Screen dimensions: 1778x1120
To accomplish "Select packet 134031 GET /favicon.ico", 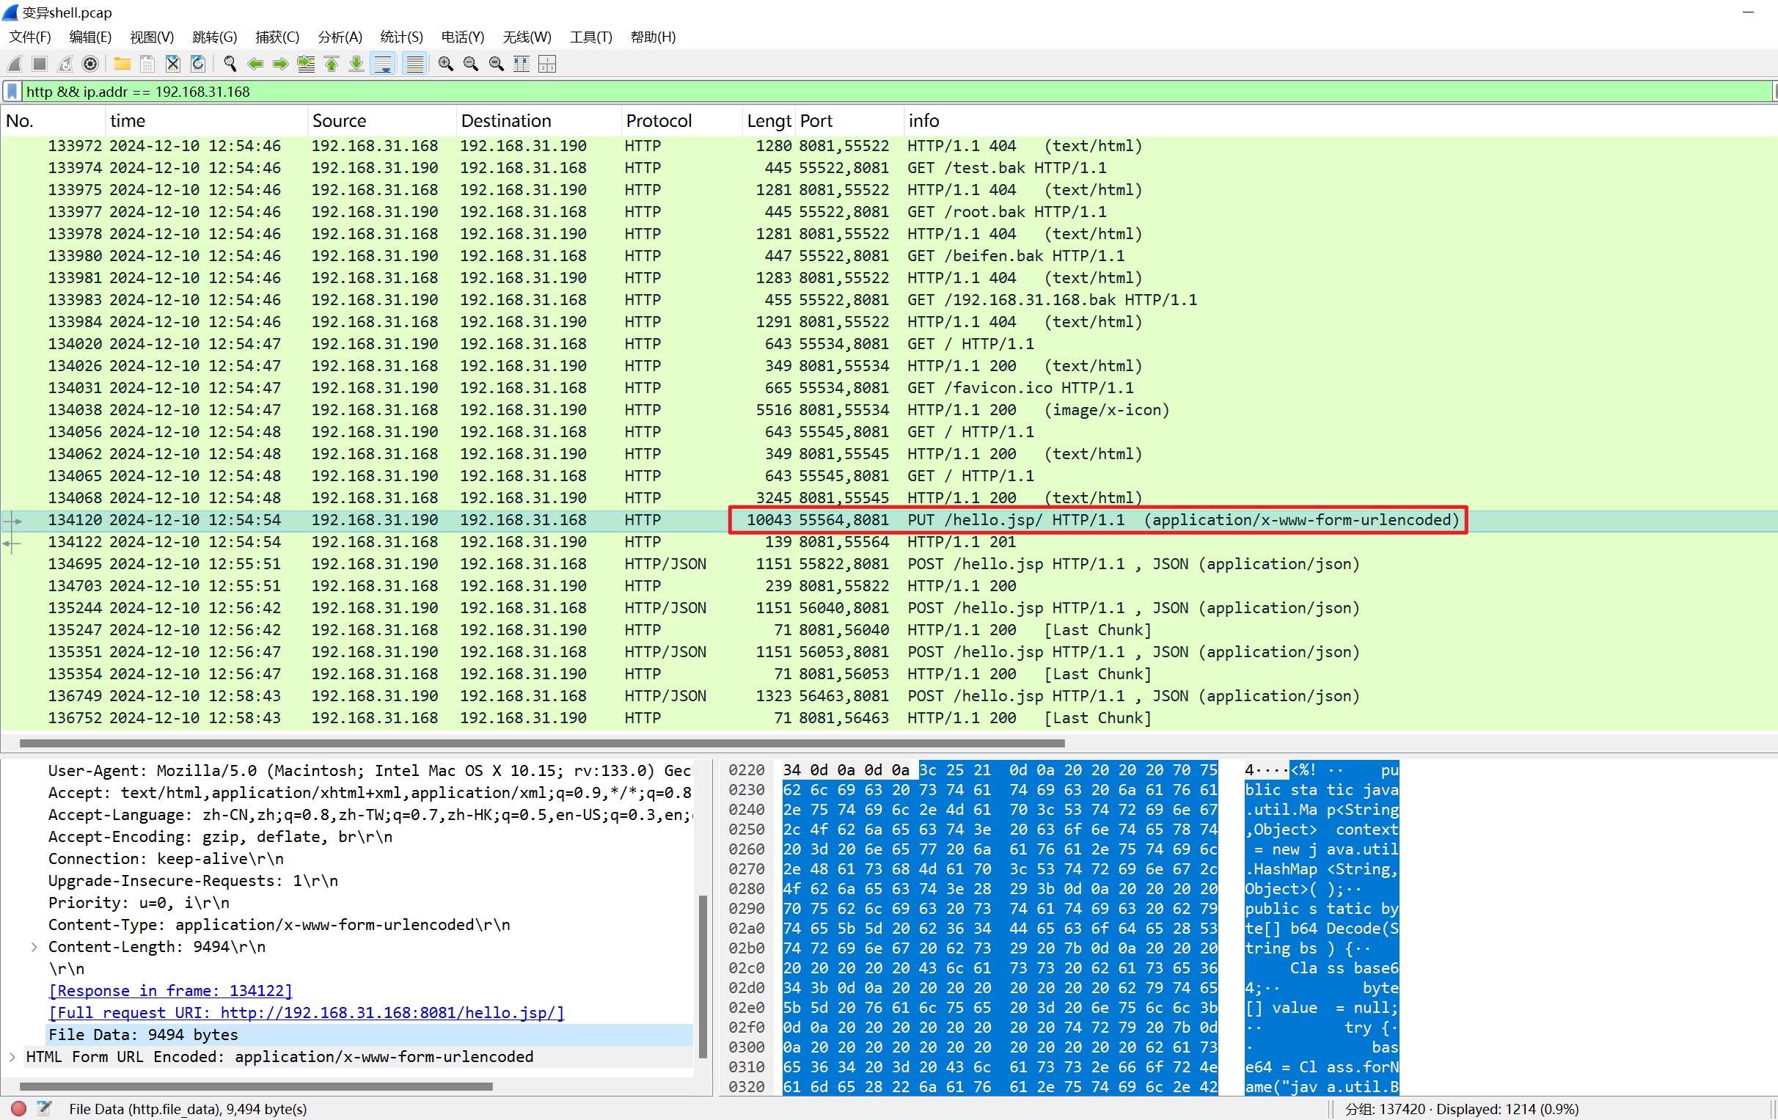I will point(888,387).
